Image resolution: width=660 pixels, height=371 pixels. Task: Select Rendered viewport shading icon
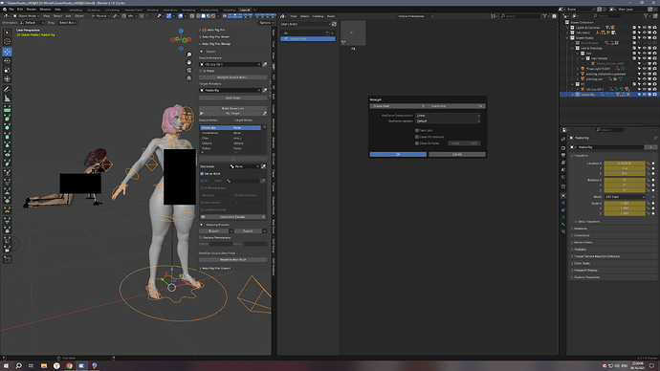point(213,16)
